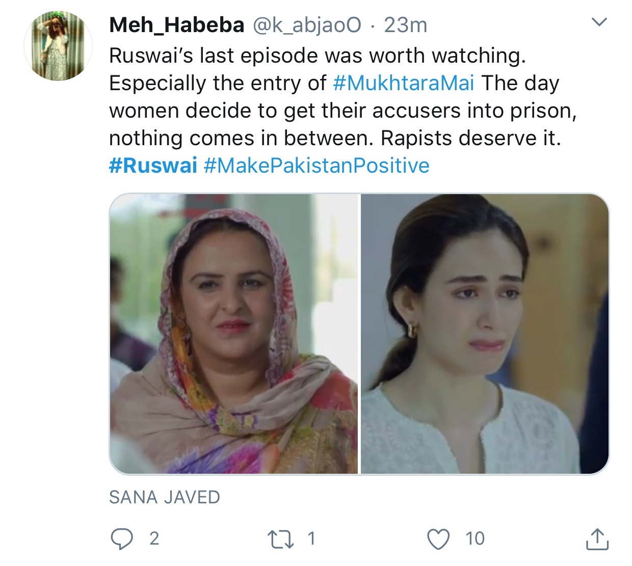Open the #MakePakistanPositive hashtag

[x=317, y=166]
